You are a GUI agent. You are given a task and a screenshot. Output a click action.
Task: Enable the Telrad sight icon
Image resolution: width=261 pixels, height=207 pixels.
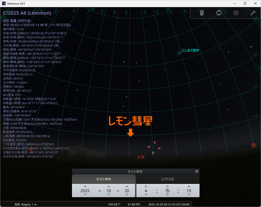236,13
